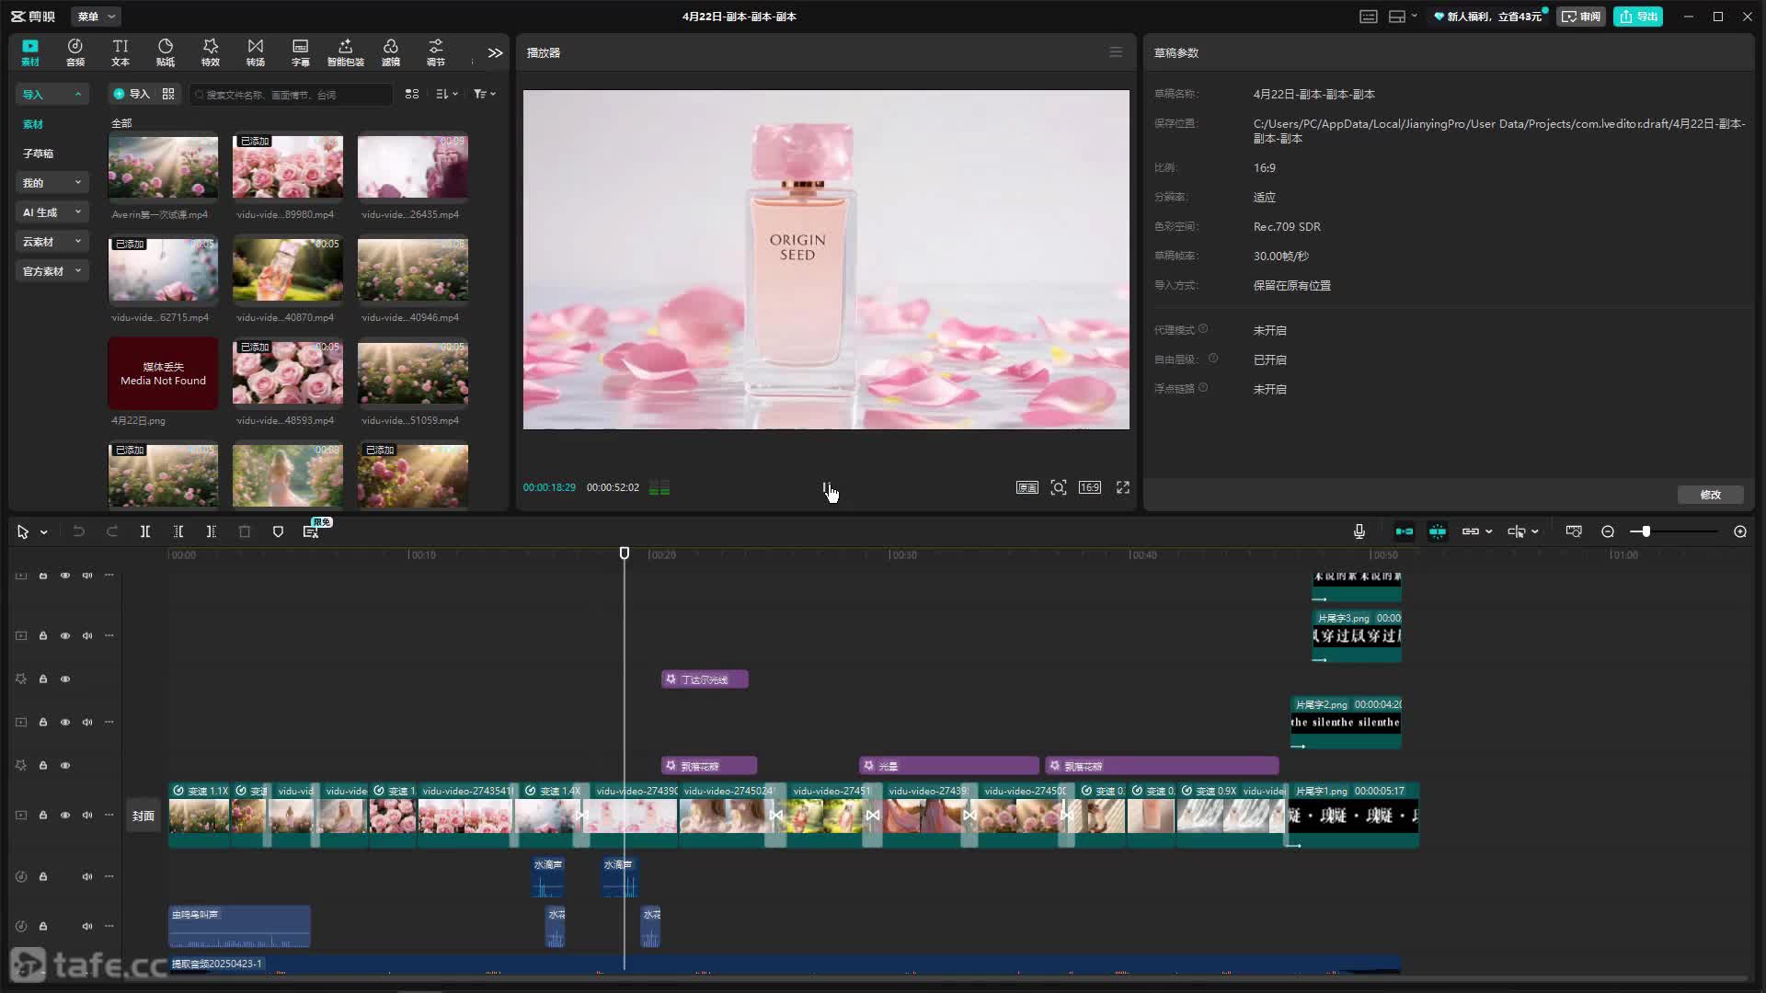This screenshot has height=993, width=1766.
Task: Click the 导出 export button
Action: pos(1638,17)
